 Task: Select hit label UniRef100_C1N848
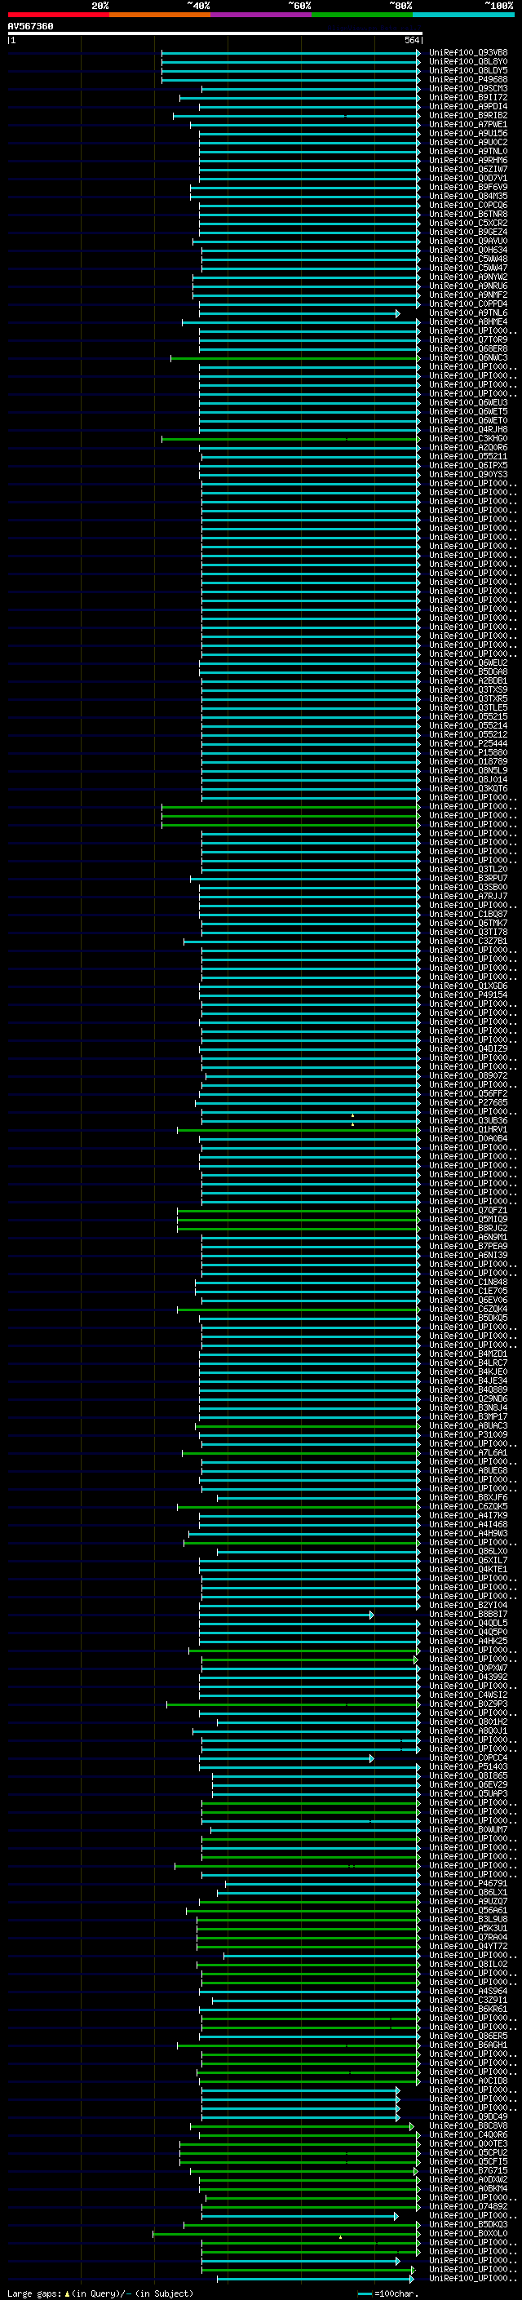coord(468,1282)
